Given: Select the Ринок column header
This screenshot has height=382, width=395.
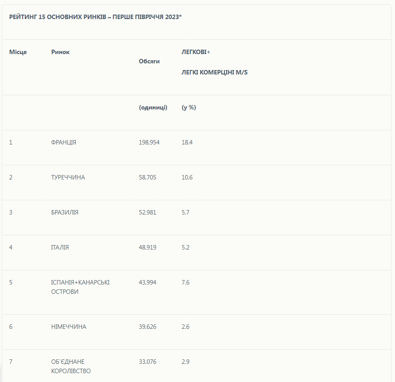Looking at the screenshot, I should coord(60,52).
